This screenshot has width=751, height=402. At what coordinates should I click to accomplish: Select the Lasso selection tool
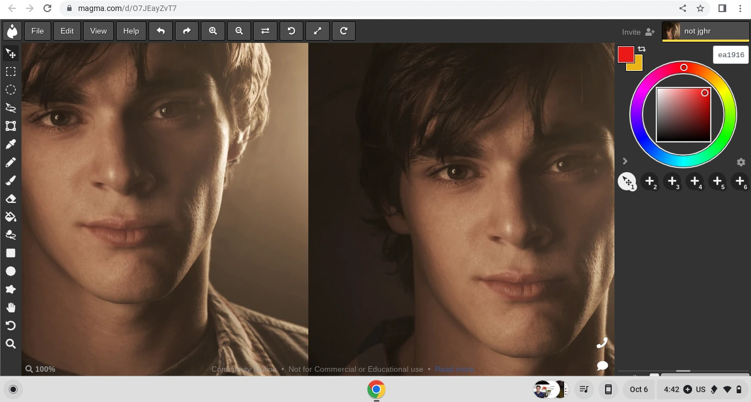(11, 108)
